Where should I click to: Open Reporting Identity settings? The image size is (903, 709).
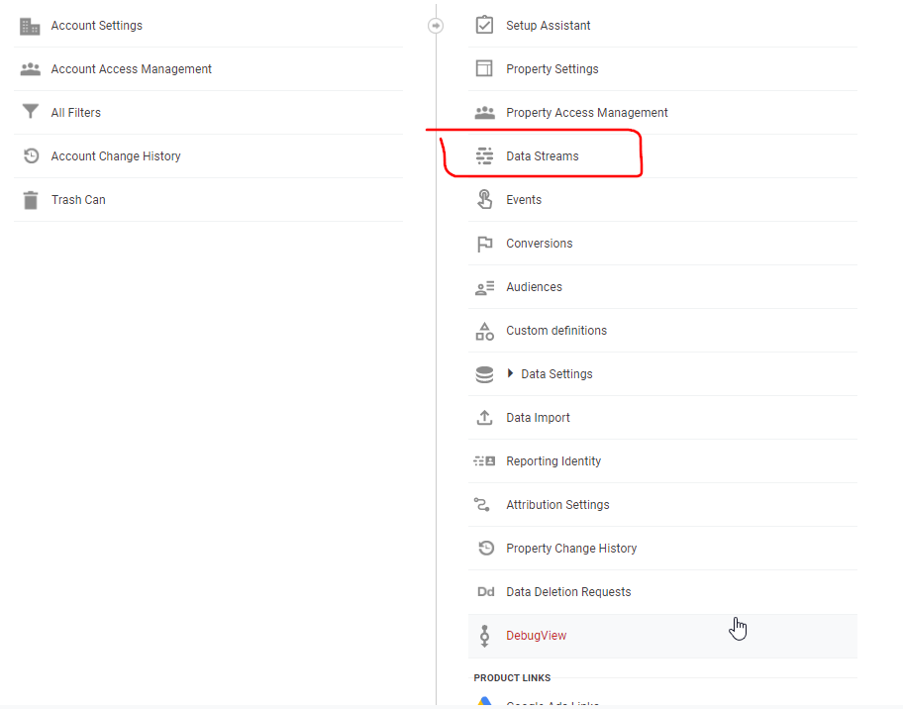tap(552, 461)
